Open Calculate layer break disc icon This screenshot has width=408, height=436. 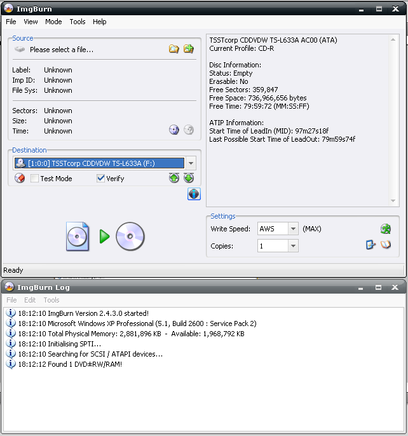pos(174,130)
